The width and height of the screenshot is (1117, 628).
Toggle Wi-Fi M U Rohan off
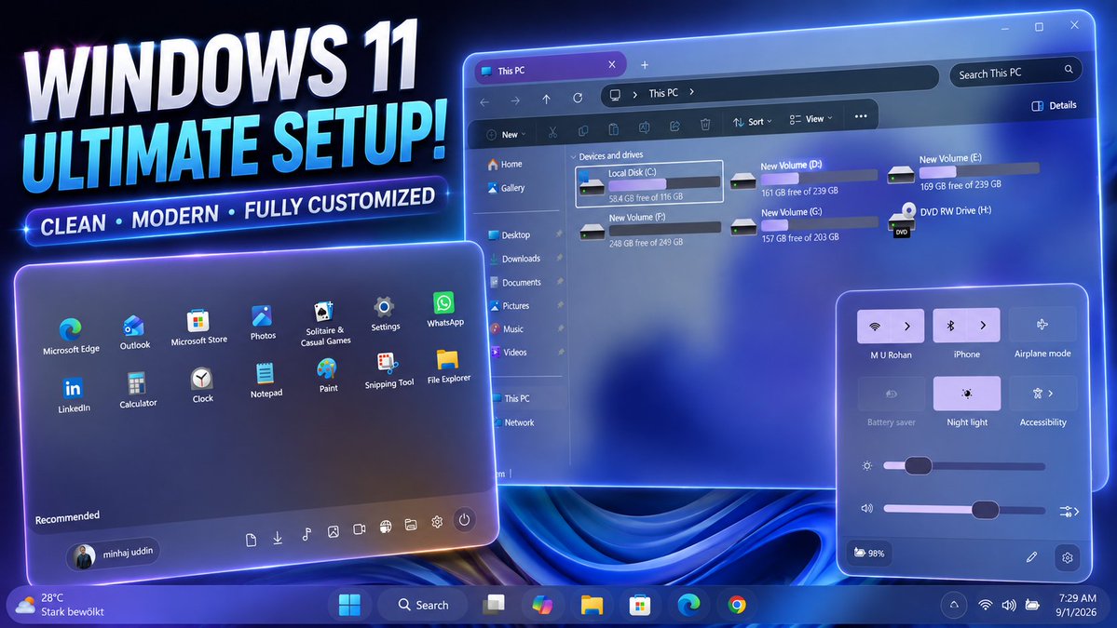click(x=874, y=327)
